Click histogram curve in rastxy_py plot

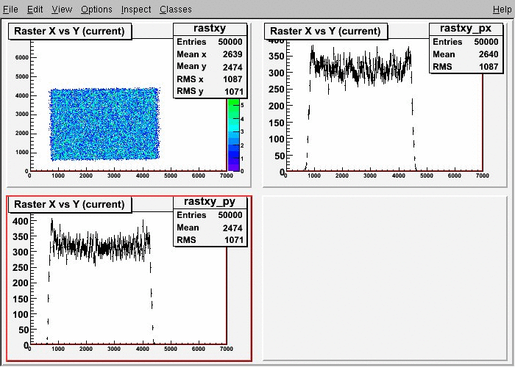click(x=100, y=247)
